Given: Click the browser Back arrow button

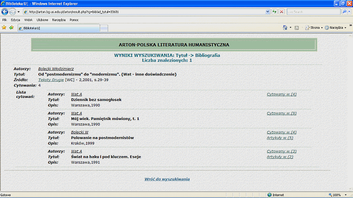Looking at the screenshot, I should (5, 11).
